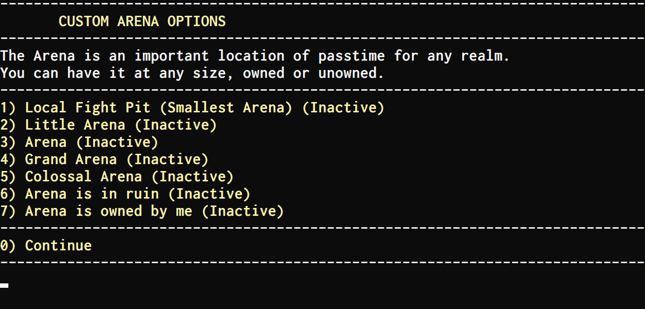Select the "Arena is in ruin" text
Screen dimensions: 645x309
[x=92, y=194]
